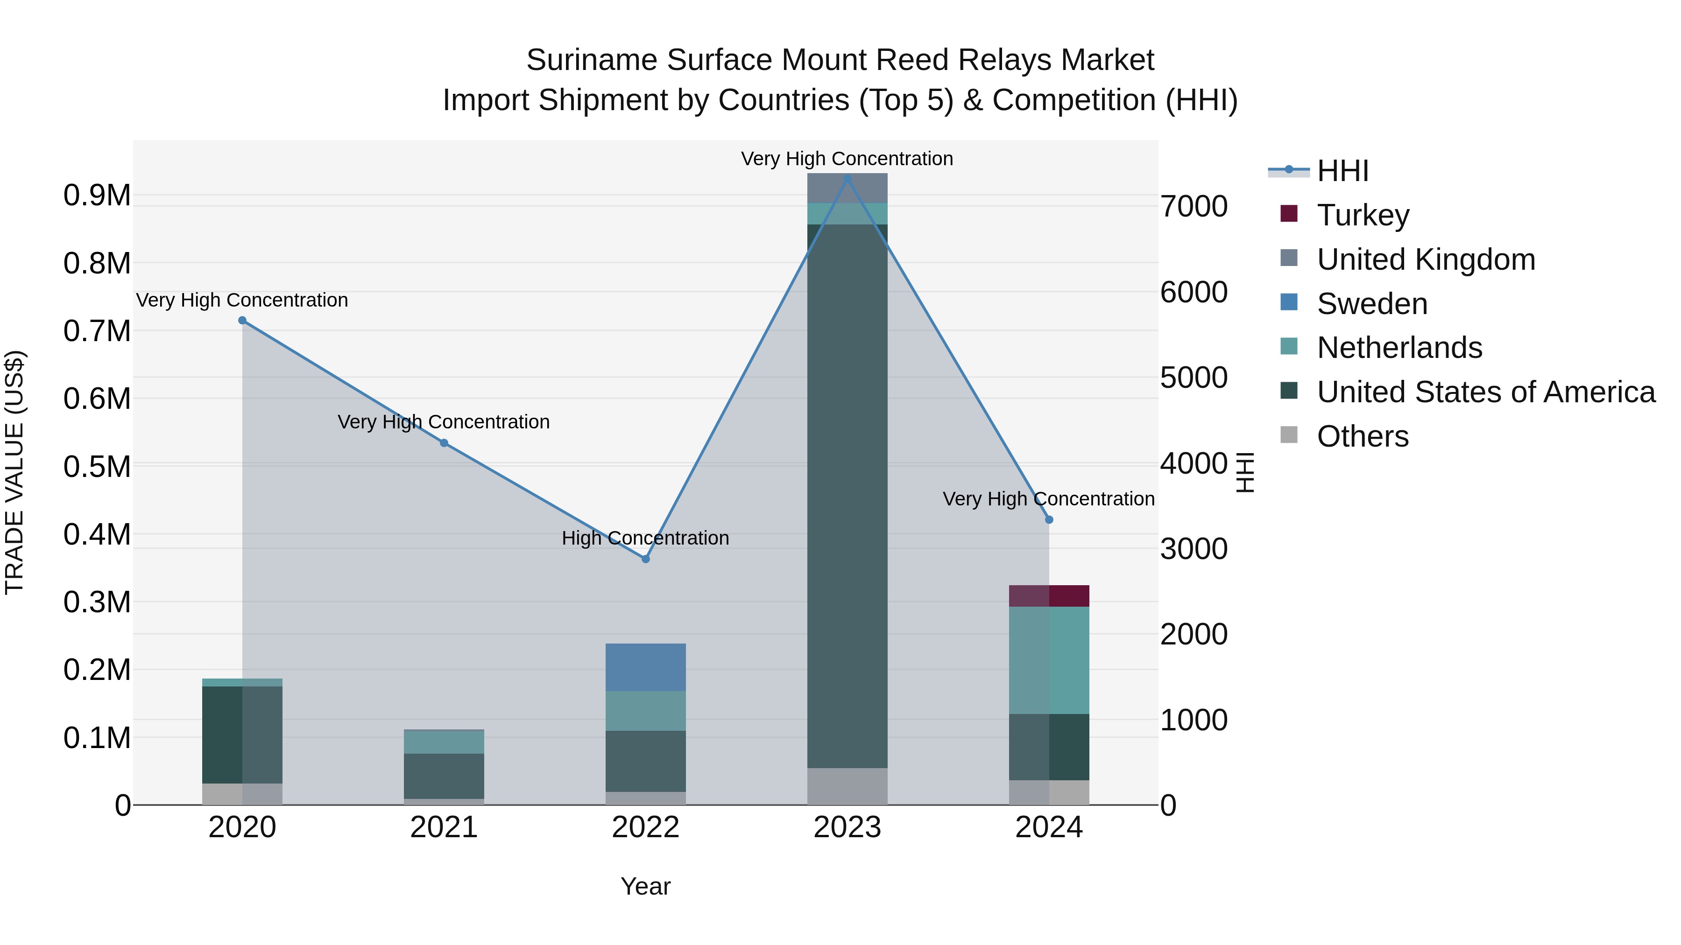The height and width of the screenshot is (945, 1681).
Task: Toggle the Turkey legend entry
Action: pos(1345,215)
